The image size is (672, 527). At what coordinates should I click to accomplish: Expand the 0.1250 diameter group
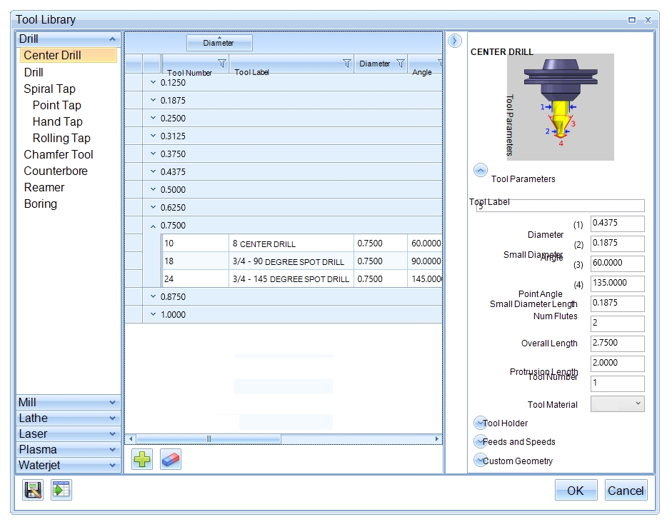tap(153, 83)
